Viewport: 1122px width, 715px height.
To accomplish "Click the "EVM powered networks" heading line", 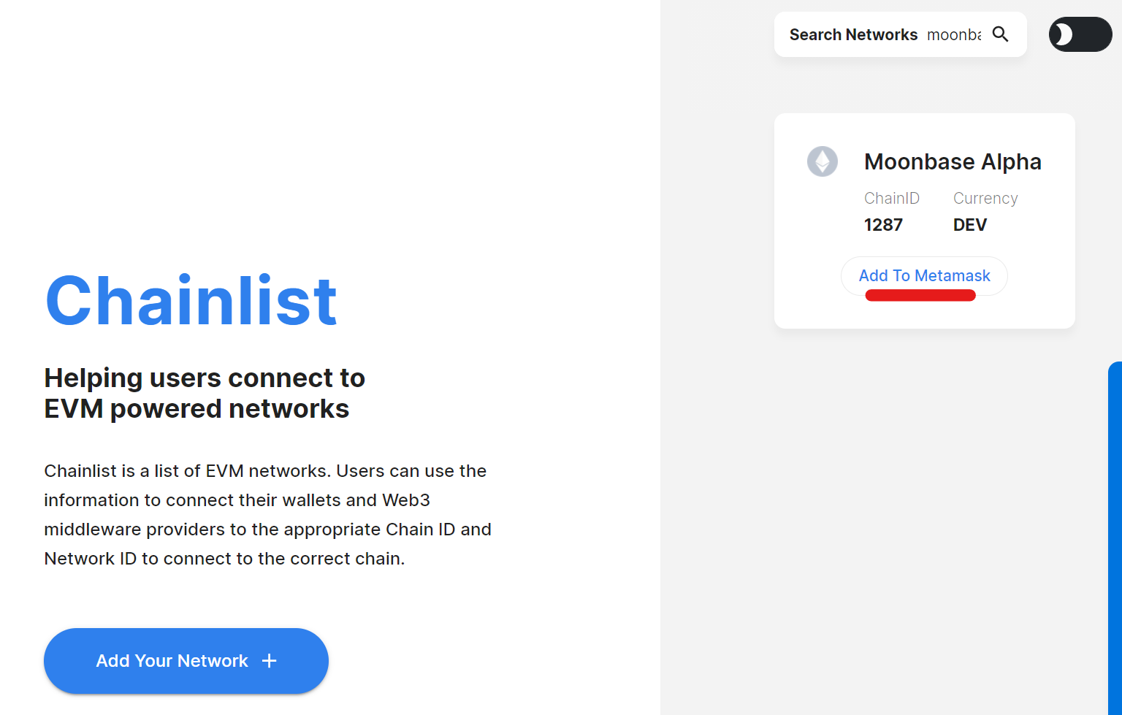I will tap(196, 409).
